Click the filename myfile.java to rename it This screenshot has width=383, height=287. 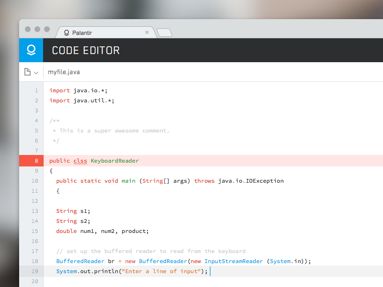pos(64,72)
